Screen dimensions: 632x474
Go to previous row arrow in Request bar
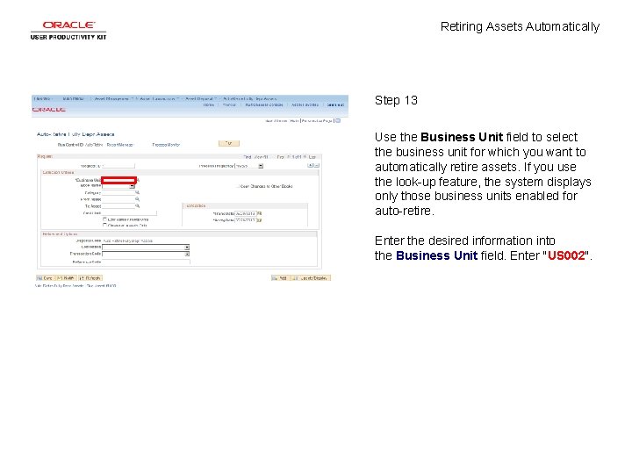pos(288,157)
